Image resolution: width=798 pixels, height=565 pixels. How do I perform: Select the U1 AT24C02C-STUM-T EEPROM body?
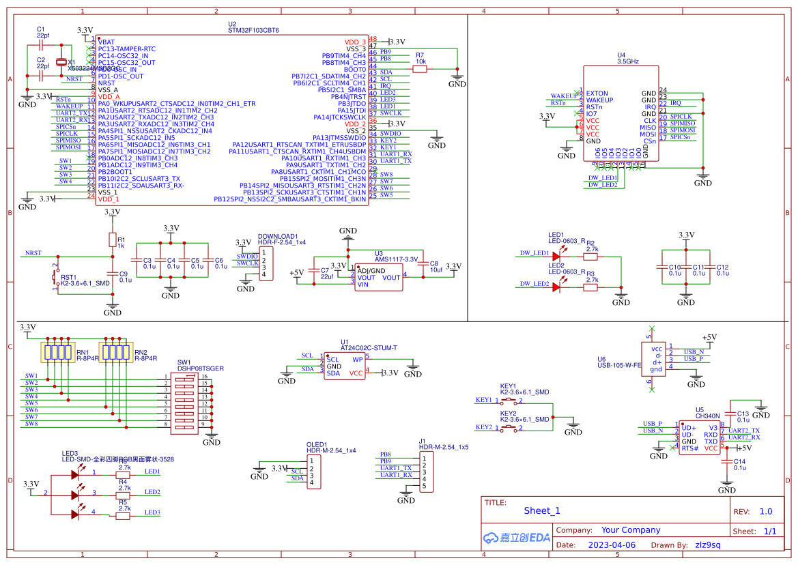(x=345, y=366)
